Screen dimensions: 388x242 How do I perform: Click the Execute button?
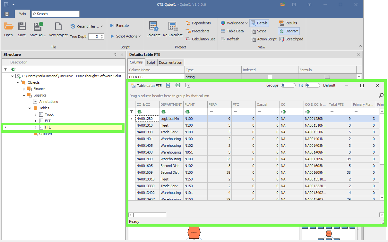pyautogui.click(x=119, y=26)
